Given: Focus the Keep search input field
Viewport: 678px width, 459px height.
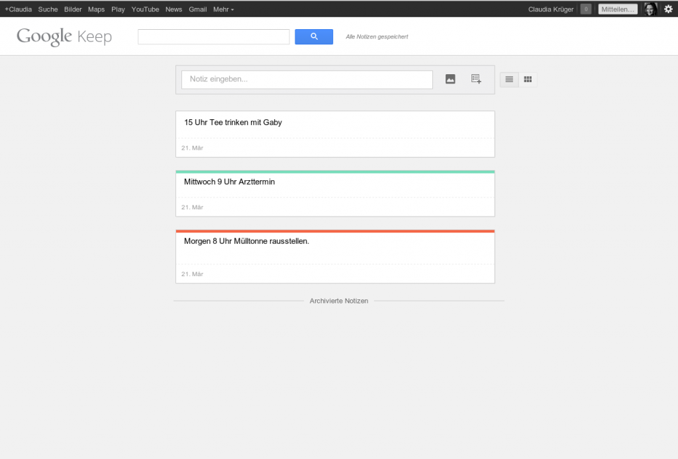Looking at the screenshot, I should coord(214,37).
